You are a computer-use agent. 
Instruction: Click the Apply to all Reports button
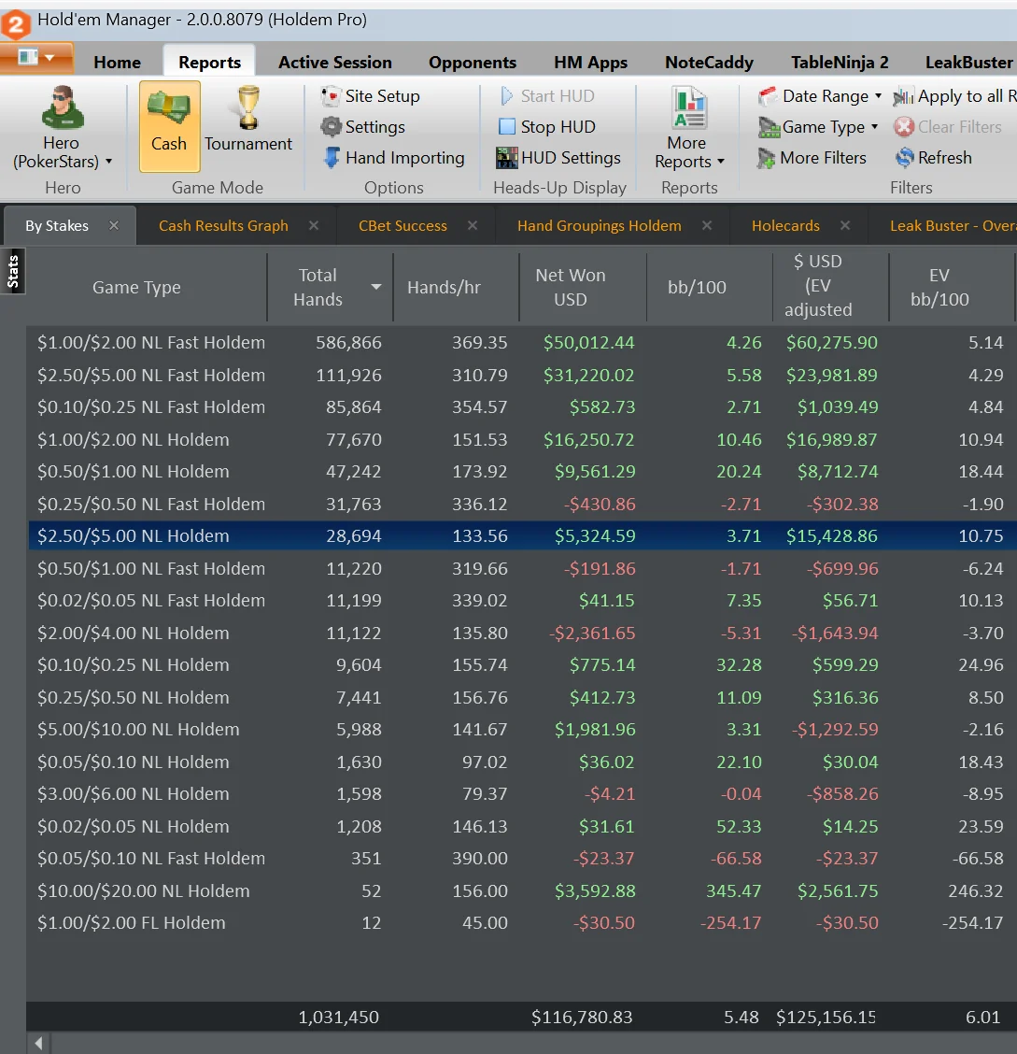coord(954,96)
